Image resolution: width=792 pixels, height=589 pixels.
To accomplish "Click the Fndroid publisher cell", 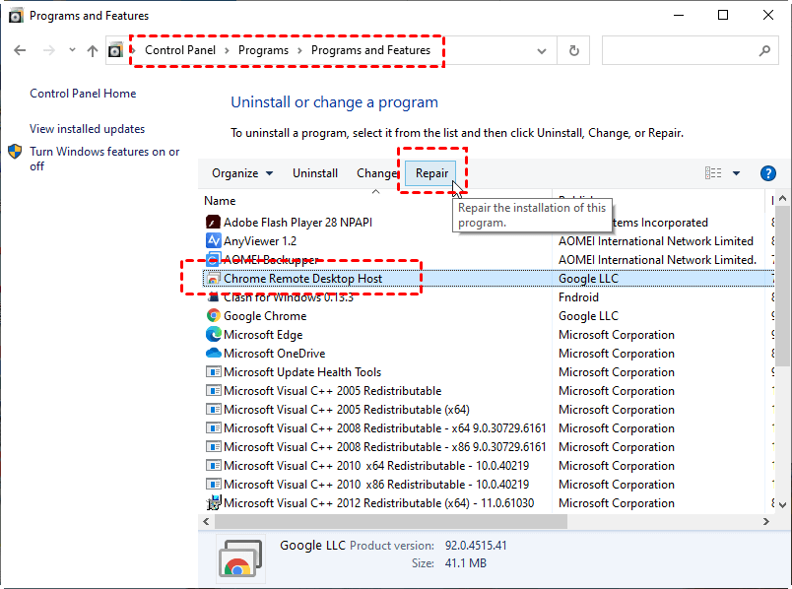I will (x=578, y=297).
